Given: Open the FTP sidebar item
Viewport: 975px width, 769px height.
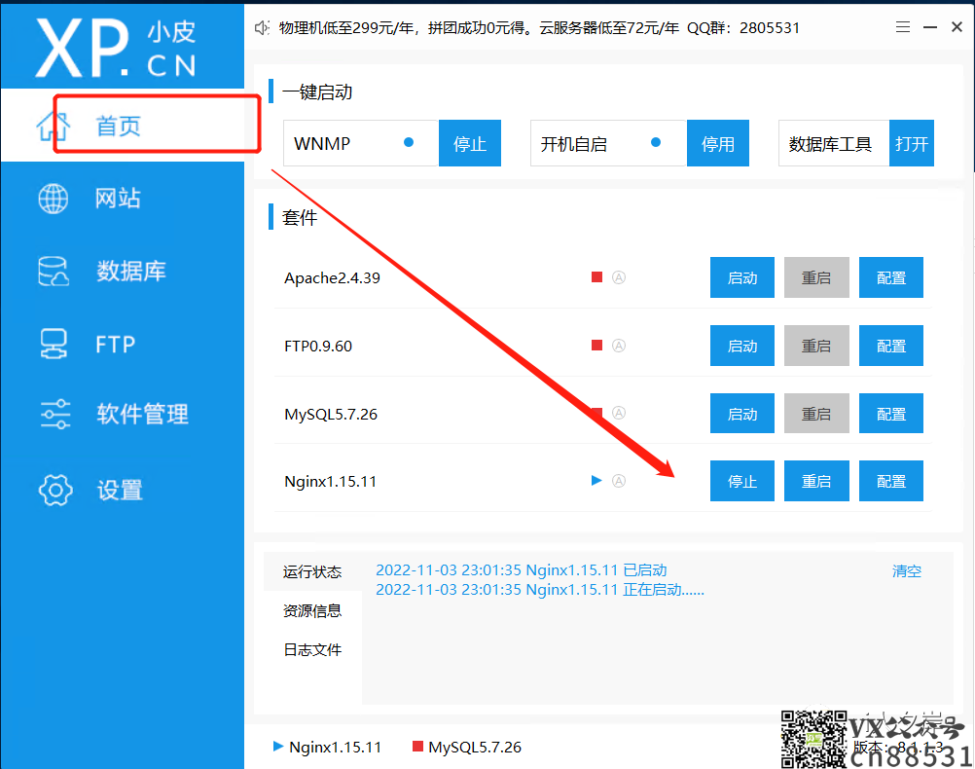Looking at the screenshot, I should 122,344.
